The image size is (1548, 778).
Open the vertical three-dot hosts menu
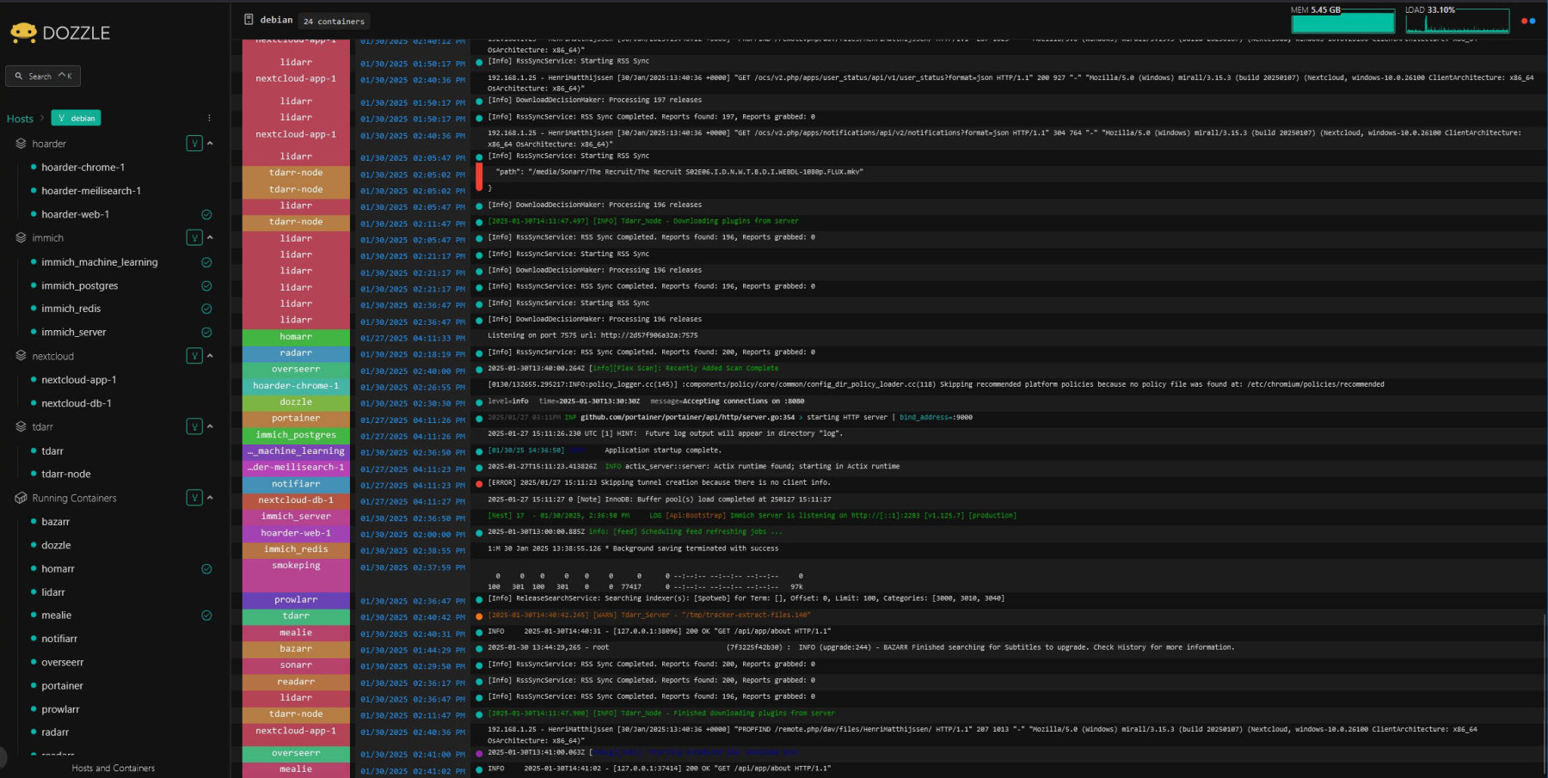pyautogui.click(x=209, y=118)
